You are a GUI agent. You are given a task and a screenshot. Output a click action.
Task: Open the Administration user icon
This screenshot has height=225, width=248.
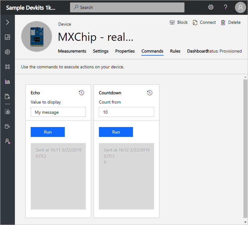pos(7,141)
